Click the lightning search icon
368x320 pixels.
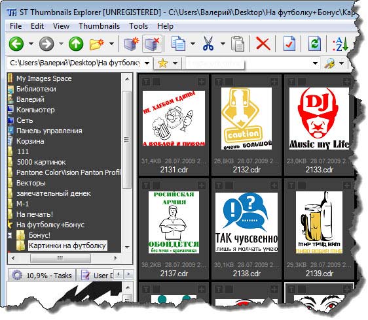pyautogui.click(x=329, y=63)
